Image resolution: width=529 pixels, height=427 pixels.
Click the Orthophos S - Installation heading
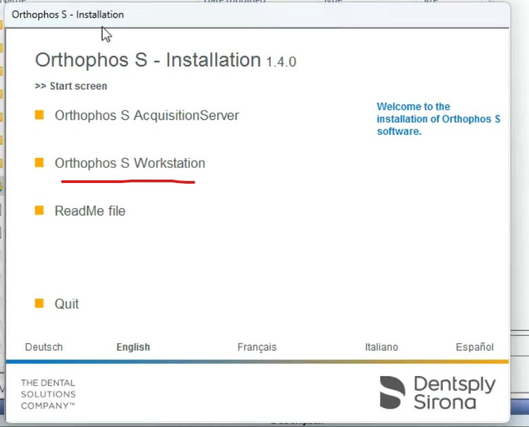coord(148,60)
